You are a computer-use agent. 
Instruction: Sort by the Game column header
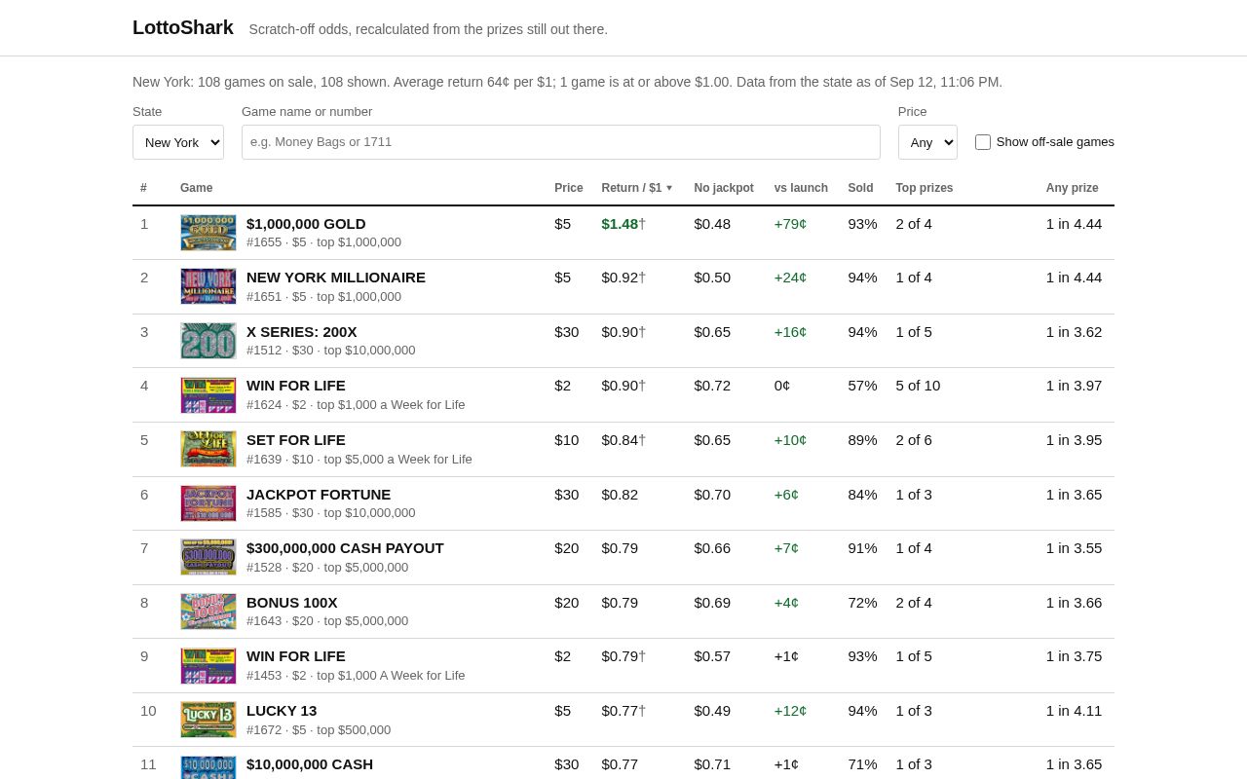(196, 188)
